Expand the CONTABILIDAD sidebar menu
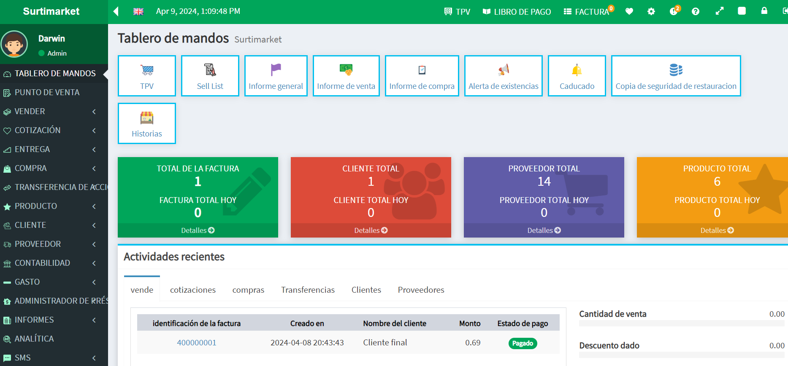The width and height of the screenshot is (788, 366). (54, 263)
